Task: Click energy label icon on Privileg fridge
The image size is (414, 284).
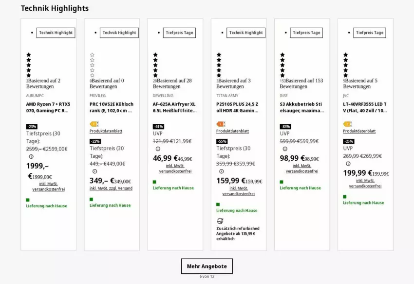Action: tap(94, 124)
